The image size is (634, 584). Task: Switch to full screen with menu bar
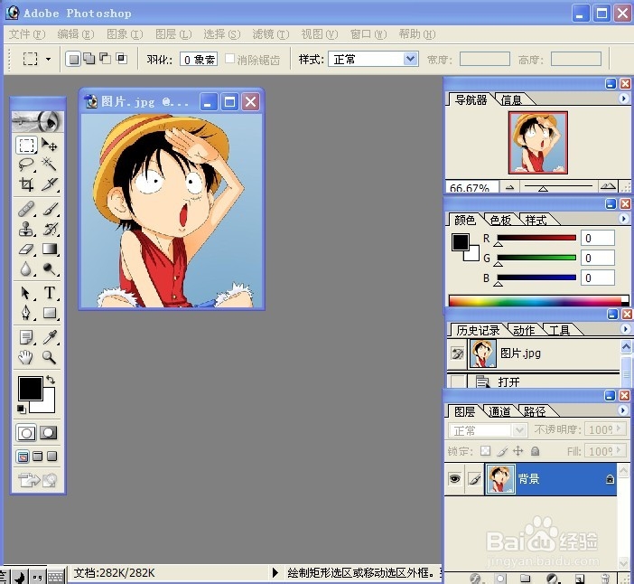[x=38, y=457]
